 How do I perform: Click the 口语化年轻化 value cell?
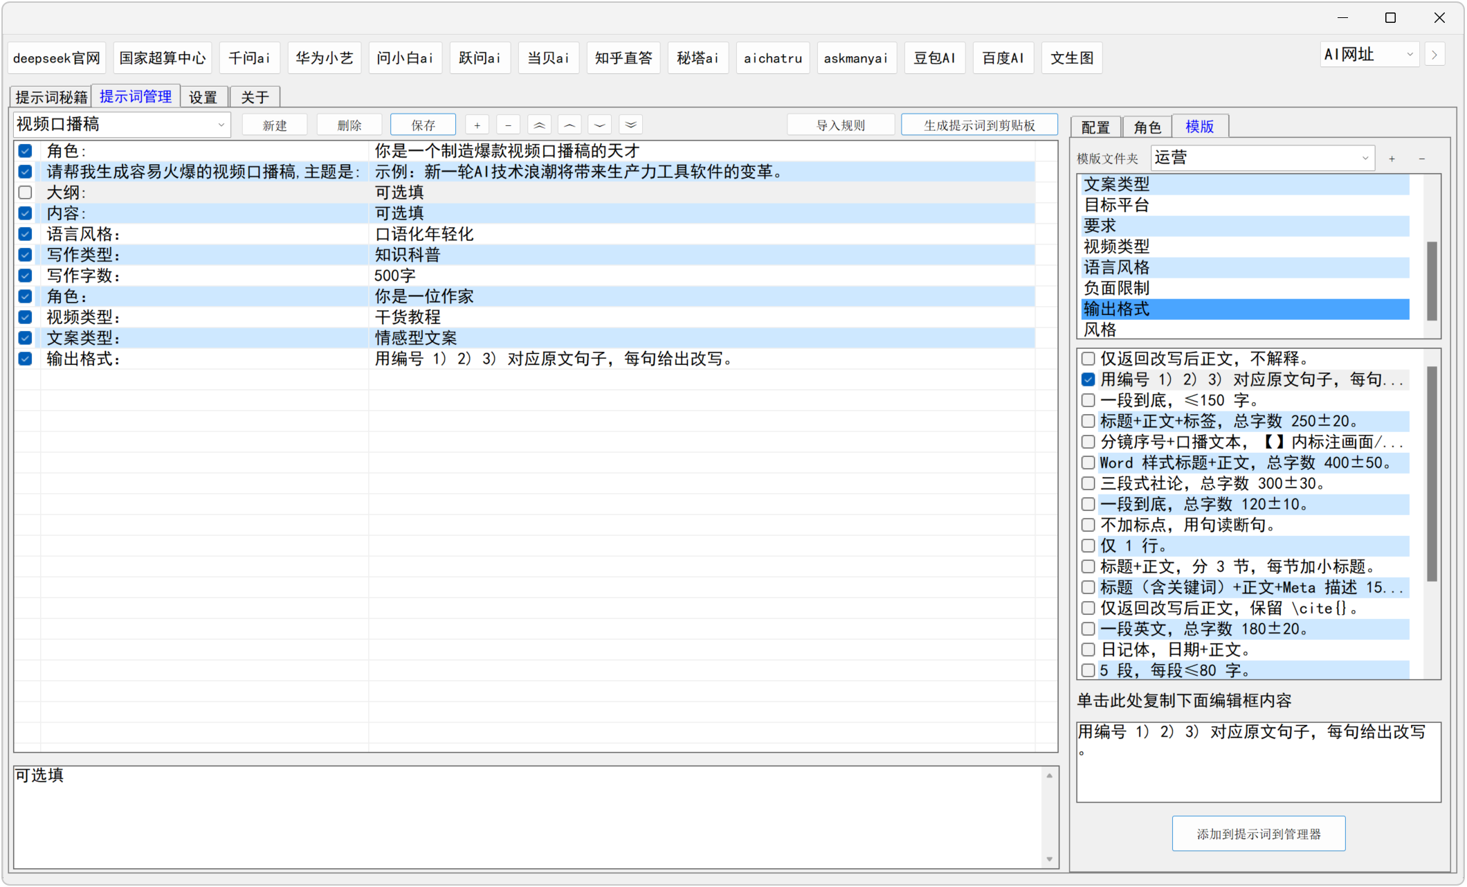pyautogui.click(x=702, y=234)
